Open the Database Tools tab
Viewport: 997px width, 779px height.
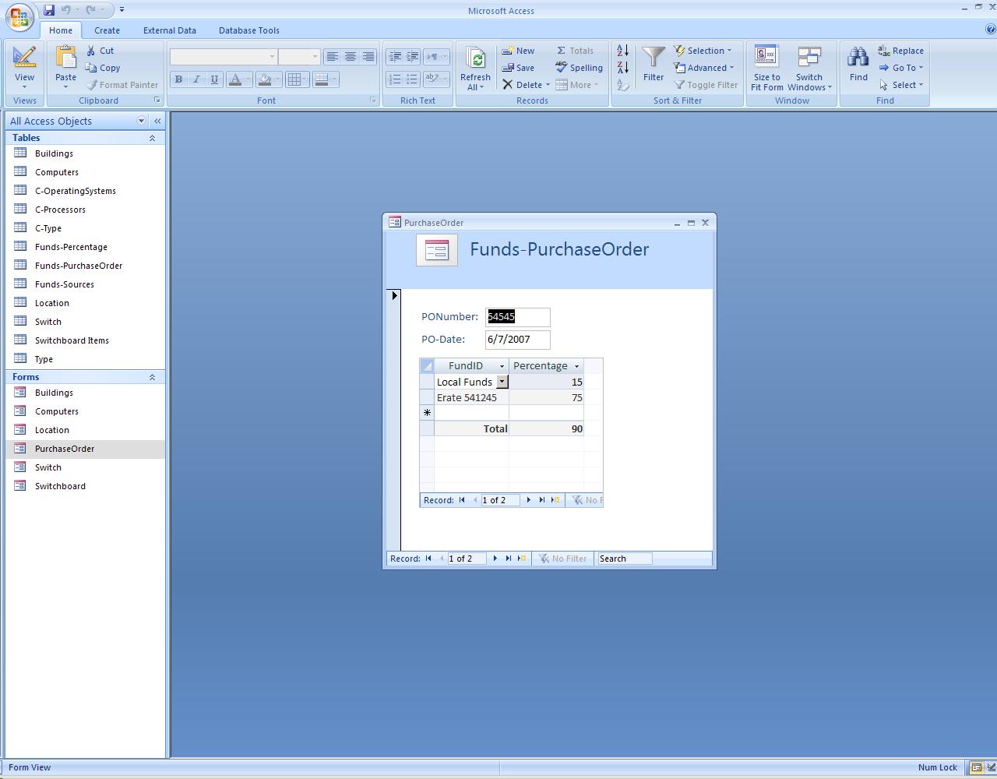point(249,30)
